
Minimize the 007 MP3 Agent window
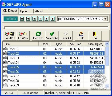click(x=95, y=4)
